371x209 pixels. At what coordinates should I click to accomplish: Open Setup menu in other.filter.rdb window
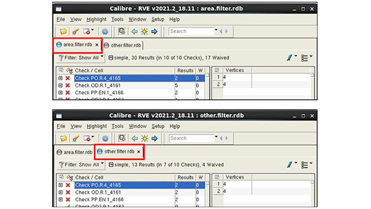158,126
